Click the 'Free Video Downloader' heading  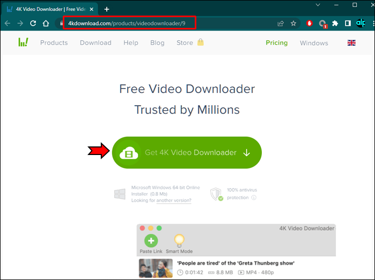coord(187,89)
